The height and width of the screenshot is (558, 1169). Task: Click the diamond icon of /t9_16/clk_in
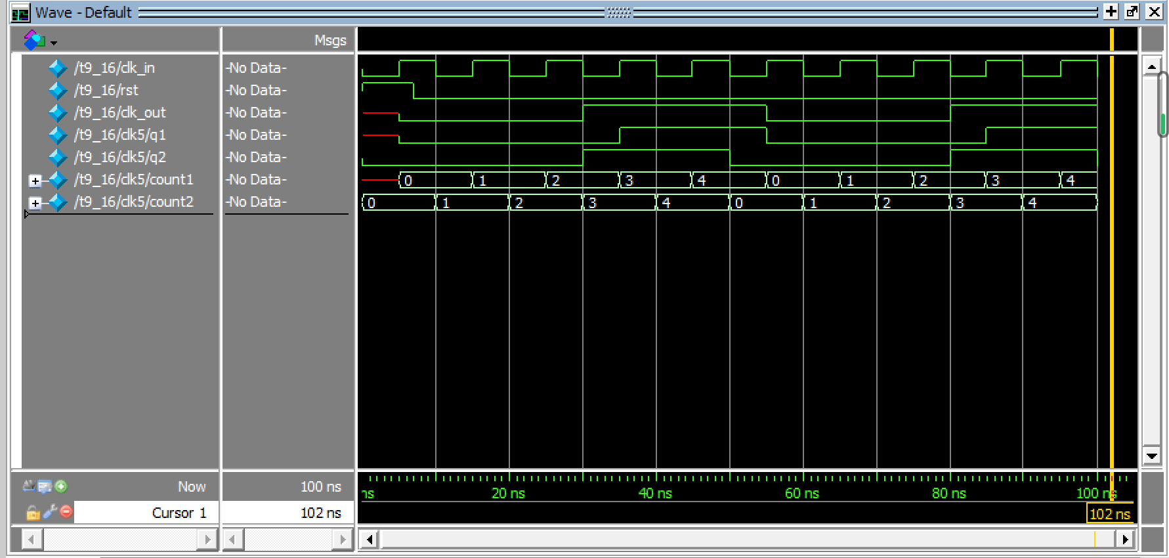pos(58,68)
